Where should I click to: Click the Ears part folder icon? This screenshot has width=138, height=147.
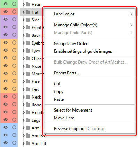28,89
